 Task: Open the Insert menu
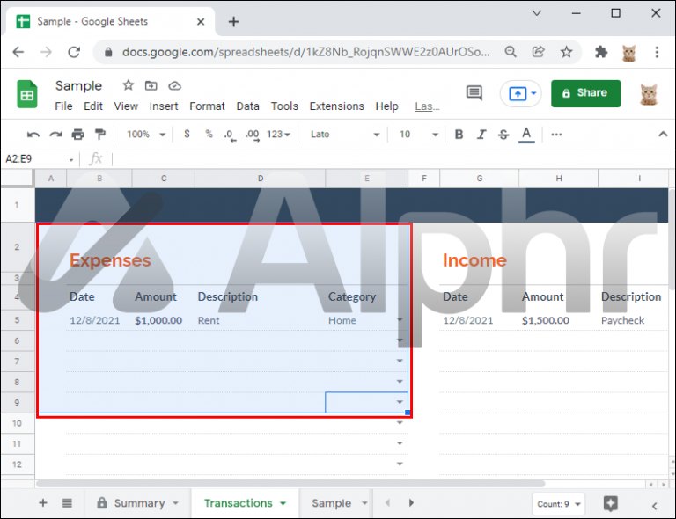pos(164,106)
